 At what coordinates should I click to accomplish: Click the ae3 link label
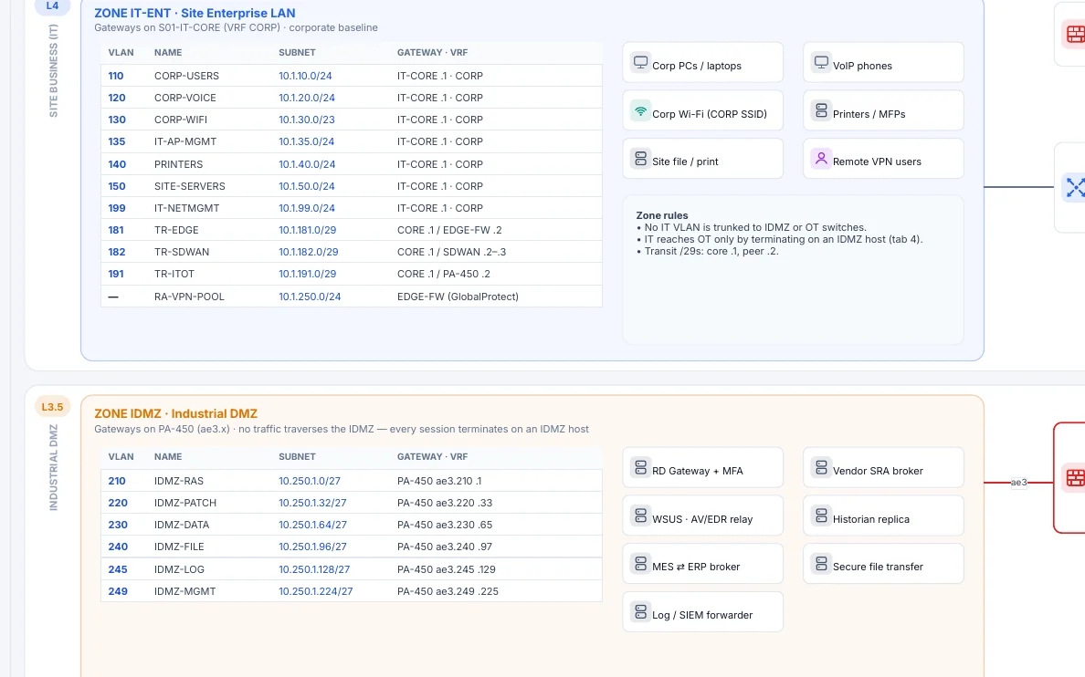pos(1018,482)
